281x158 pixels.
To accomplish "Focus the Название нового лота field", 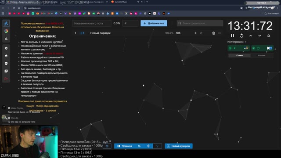I will click(92, 23).
